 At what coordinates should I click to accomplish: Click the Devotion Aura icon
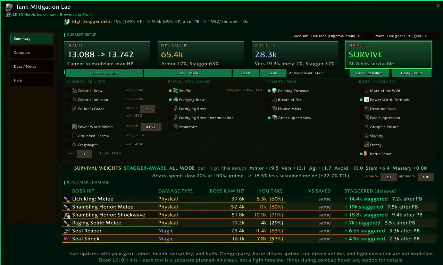pos(367,109)
